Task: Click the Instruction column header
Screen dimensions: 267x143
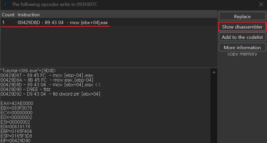Action: pyautogui.click(x=29, y=15)
